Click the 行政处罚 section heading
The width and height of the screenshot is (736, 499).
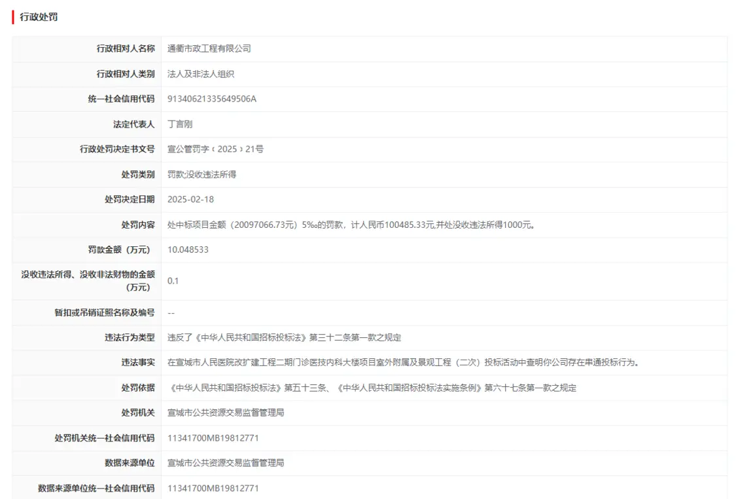pyautogui.click(x=39, y=17)
